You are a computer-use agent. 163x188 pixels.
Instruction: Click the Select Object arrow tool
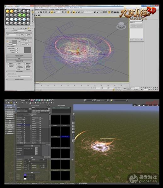point(38,12)
